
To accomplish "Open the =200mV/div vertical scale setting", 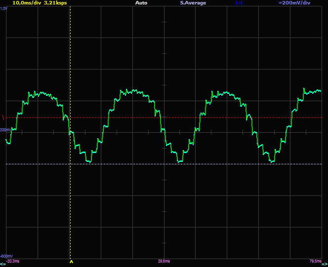I will click(294, 3).
